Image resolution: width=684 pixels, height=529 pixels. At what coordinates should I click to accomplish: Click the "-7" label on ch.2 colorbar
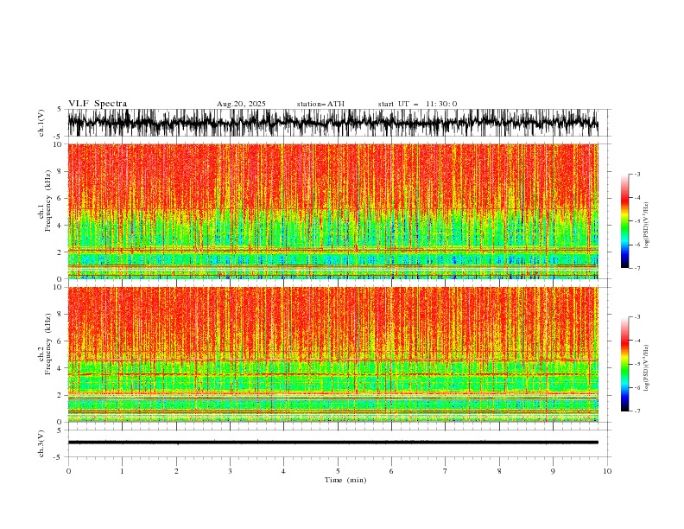tap(637, 411)
